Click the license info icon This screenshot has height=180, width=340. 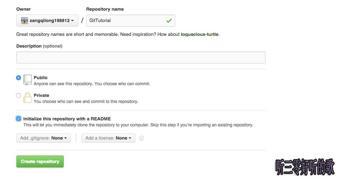(141, 138)
